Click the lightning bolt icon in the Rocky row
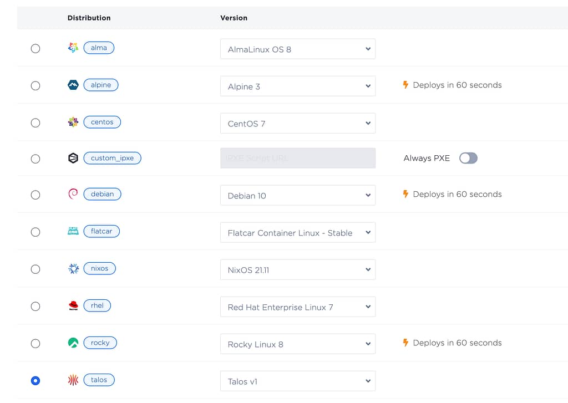Viewport: 568px width, 403px height. (x=405, y=343)
